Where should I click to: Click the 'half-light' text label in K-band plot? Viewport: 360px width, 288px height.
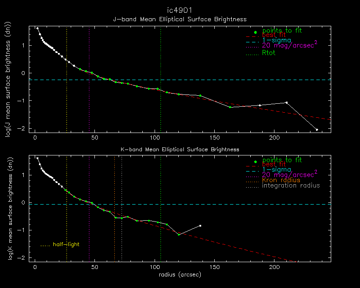[x=66, y=244]
